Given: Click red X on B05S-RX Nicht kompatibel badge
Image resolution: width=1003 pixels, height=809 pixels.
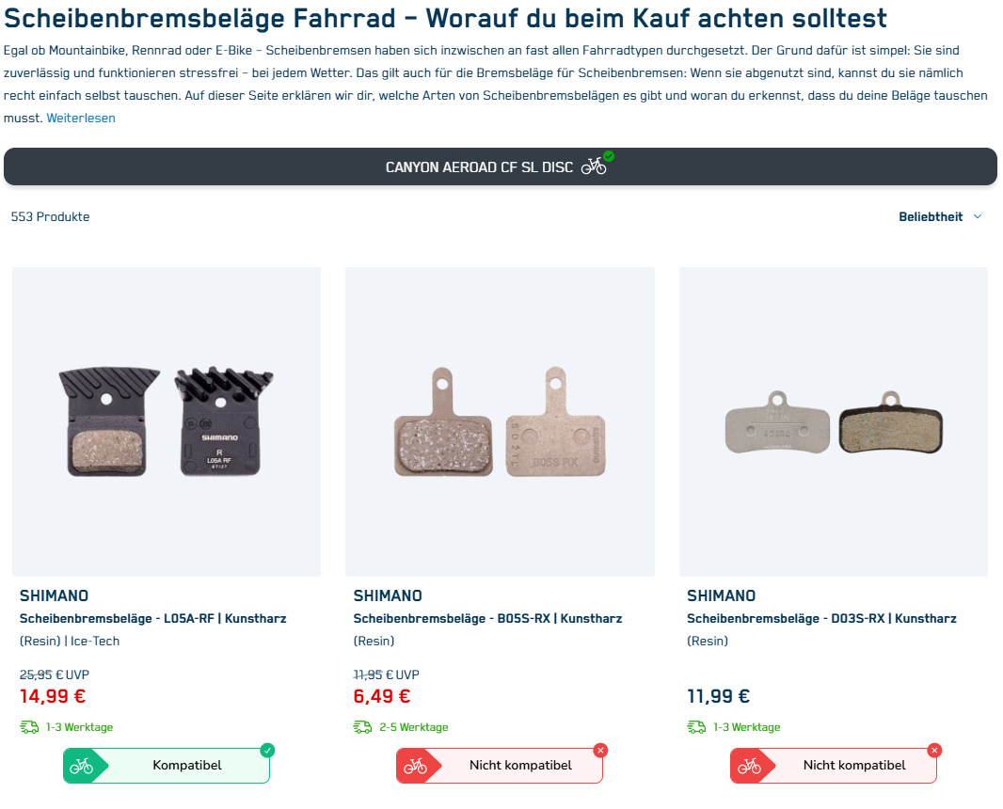Looking at the screenshot, I should click(x=600, y=750).
